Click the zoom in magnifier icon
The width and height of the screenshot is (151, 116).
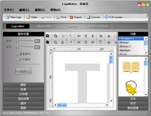pyautogui.click(x=48, y=36)
